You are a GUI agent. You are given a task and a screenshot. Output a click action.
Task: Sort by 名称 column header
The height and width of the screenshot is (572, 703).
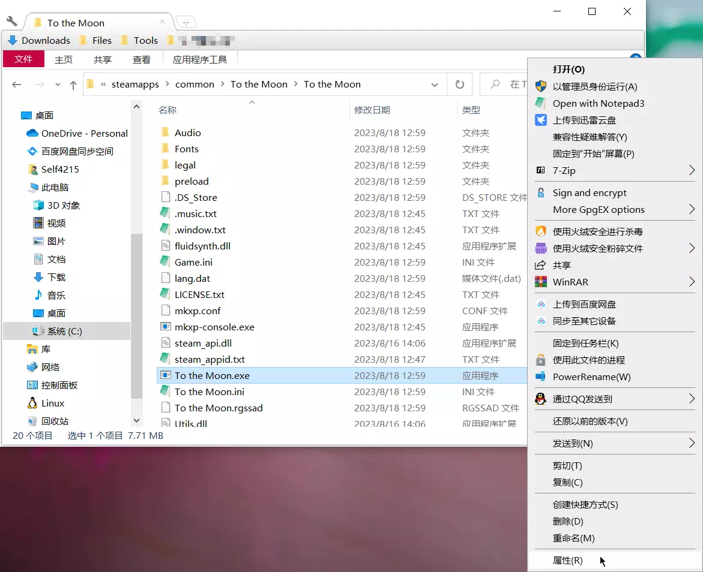pos(167,110)
